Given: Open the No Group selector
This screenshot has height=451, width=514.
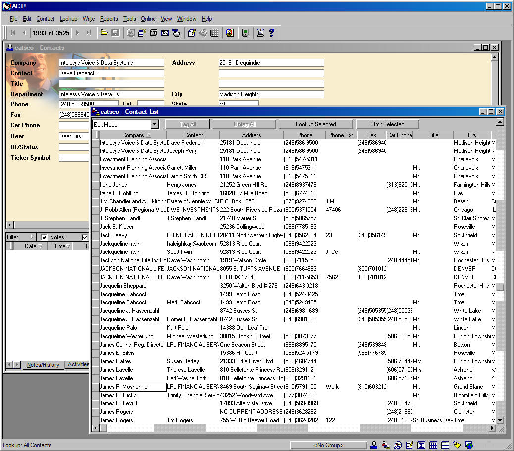Looking at the screenshot, I should pyautogui.click(x=328, y=445).
